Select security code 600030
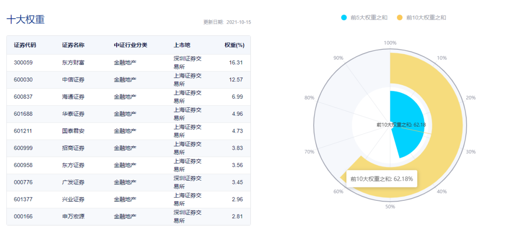The image size is (508, 237). click(24, 79)
